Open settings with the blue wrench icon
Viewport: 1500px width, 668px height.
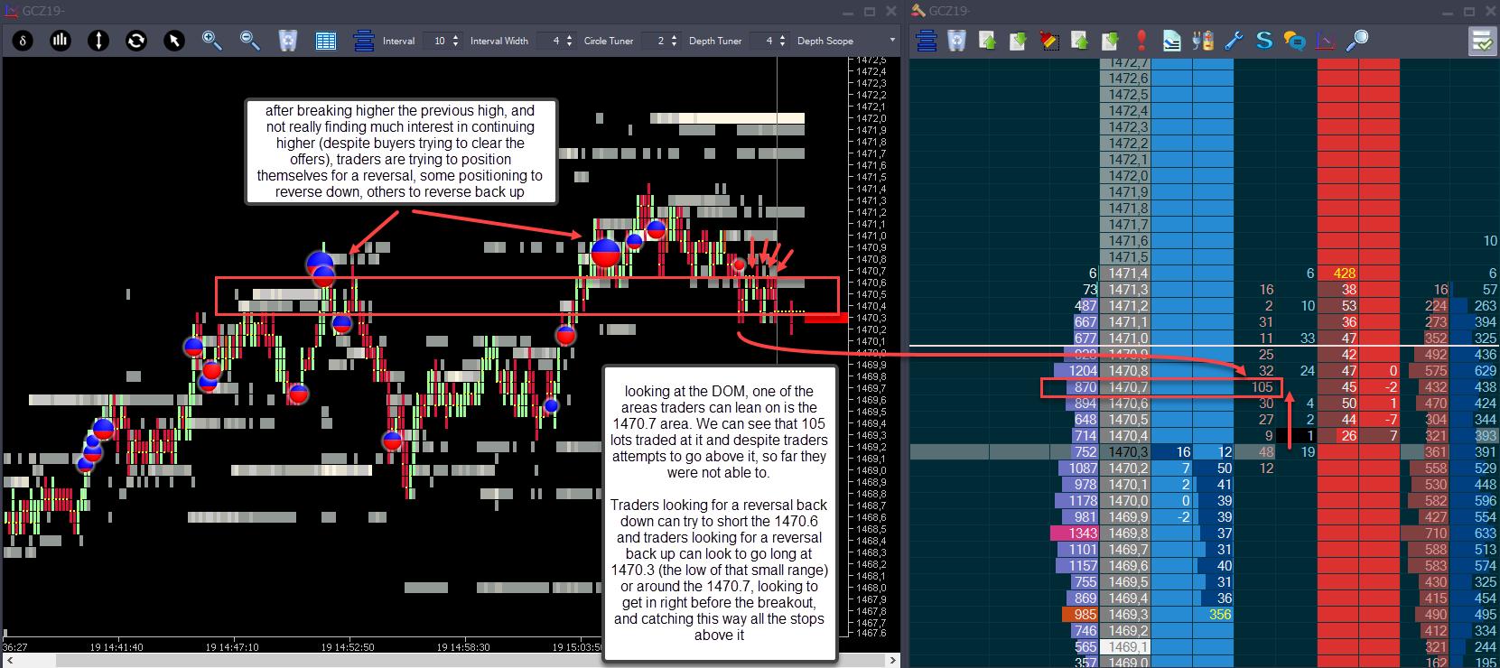coord(1234,41)
